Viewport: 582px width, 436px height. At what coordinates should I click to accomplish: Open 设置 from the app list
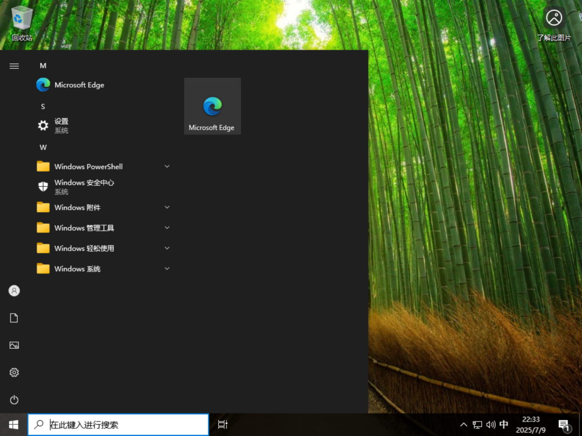point(103,125)
